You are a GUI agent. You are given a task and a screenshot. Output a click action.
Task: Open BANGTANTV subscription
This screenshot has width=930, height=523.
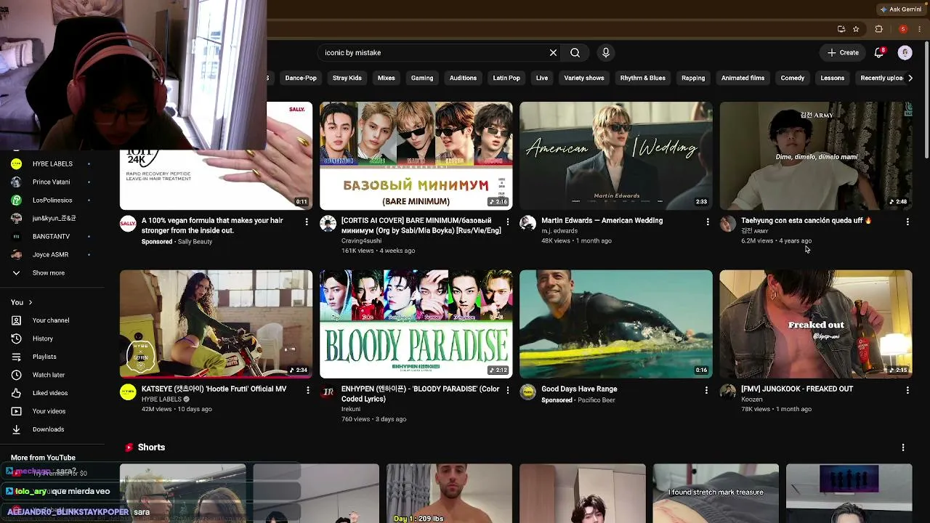(52, 237)
